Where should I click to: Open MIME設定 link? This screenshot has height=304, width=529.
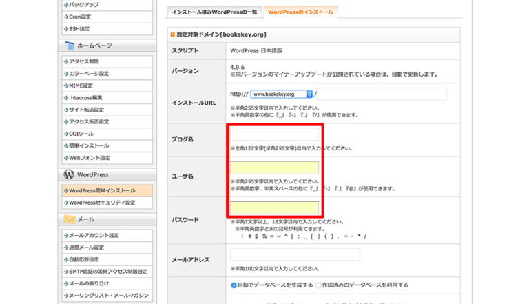(x=81, y=85)
